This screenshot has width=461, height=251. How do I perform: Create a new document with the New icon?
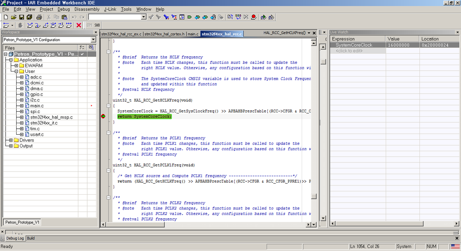coord(6,17)
